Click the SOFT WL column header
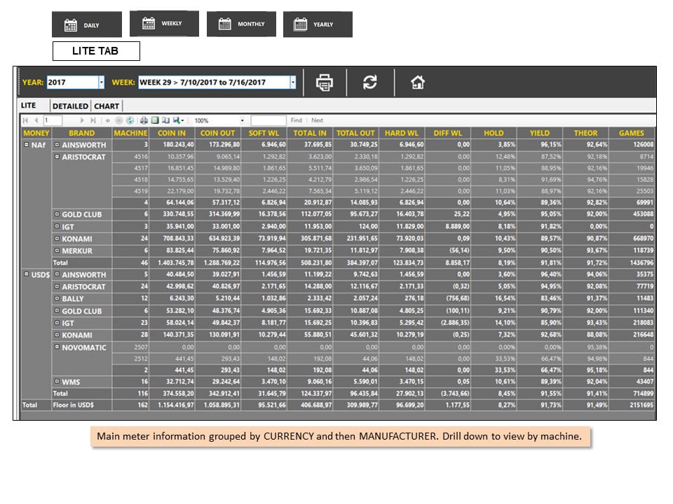The image size is (673, 504). pyautogui.click(x=264, y=133)
